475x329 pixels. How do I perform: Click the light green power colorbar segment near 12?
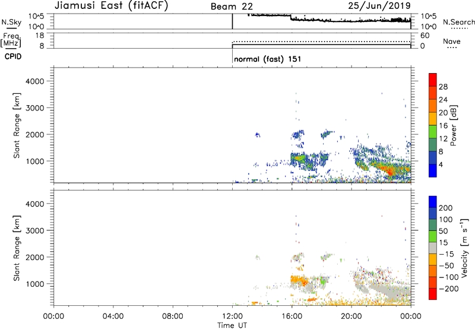[433, 132]
